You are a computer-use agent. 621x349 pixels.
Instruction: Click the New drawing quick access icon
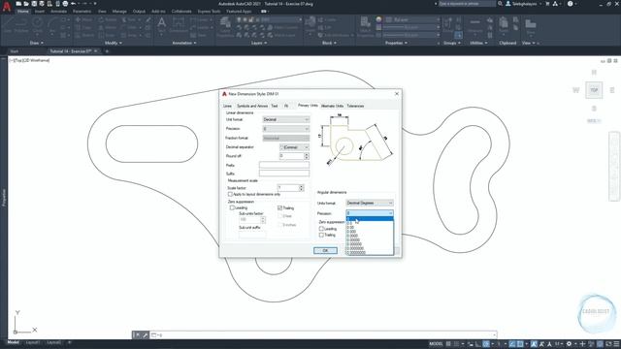[18, 4]
